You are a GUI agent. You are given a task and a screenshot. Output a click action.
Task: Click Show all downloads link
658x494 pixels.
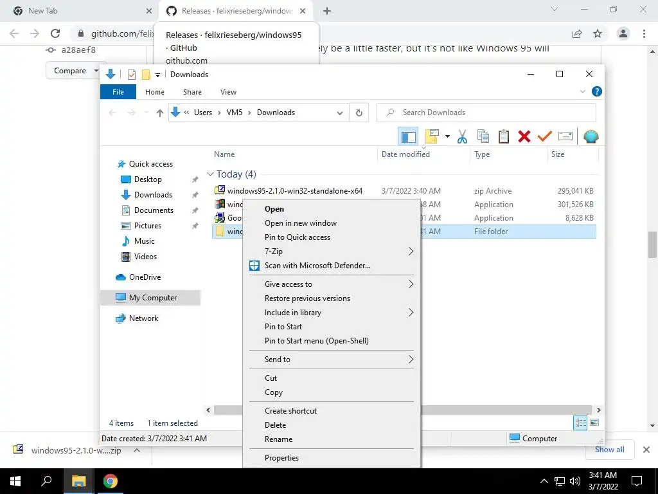(x=609, y=450)
